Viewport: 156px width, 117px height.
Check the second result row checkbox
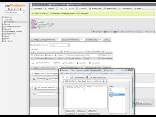[32, 58]
